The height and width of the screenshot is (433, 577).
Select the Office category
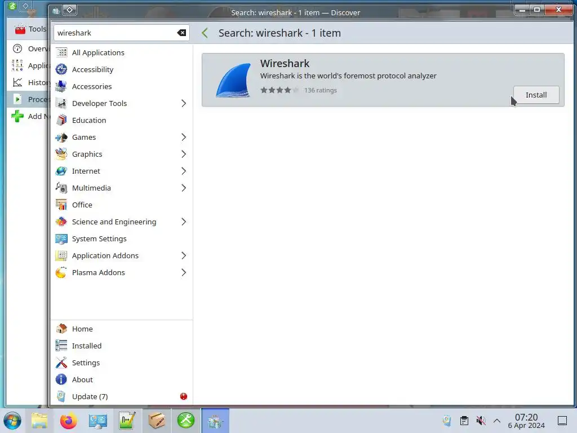(x=122, y=205)
